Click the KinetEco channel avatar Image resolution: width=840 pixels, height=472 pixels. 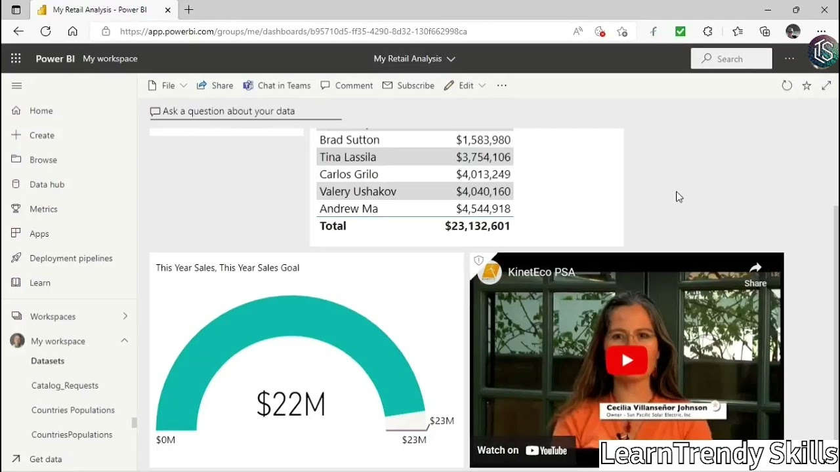click(x=490, y=272)
